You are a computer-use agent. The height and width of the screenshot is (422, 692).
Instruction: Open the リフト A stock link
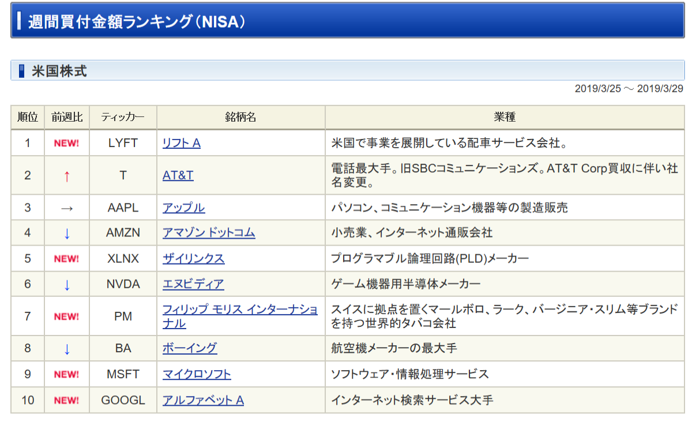click(181, 143)
